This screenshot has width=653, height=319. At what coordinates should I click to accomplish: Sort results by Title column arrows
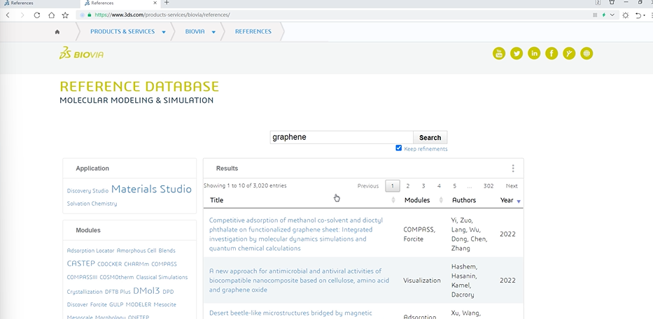pos(393,200)
